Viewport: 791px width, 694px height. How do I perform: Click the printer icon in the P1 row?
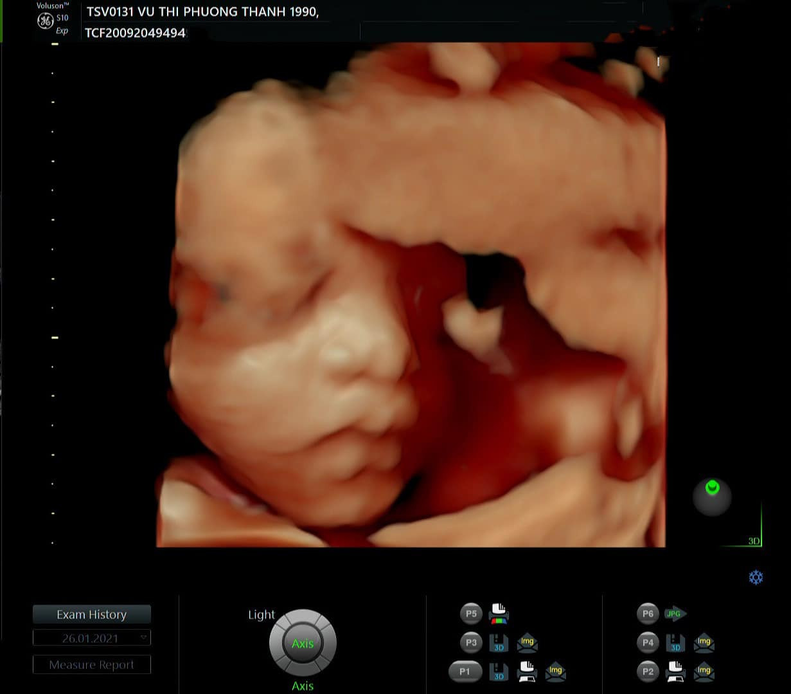(527, 671)
